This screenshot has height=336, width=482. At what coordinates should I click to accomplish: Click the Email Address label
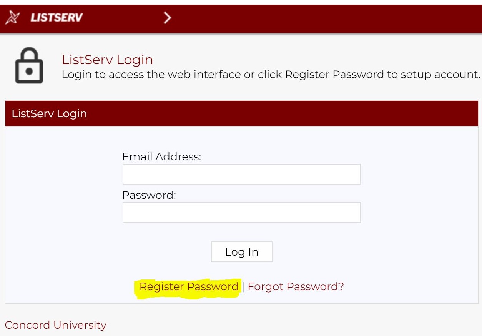click(161, 157)
